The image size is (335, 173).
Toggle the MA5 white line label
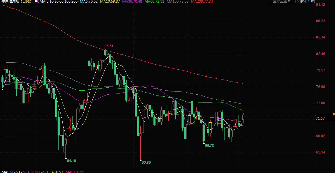[89, 1]
